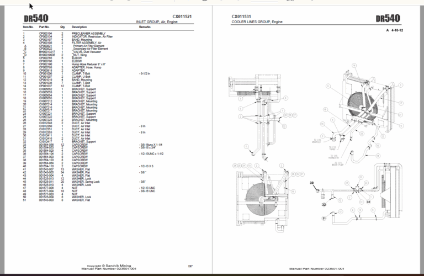Click the INLET GROUP, Air, Engine title

point(157,22)
